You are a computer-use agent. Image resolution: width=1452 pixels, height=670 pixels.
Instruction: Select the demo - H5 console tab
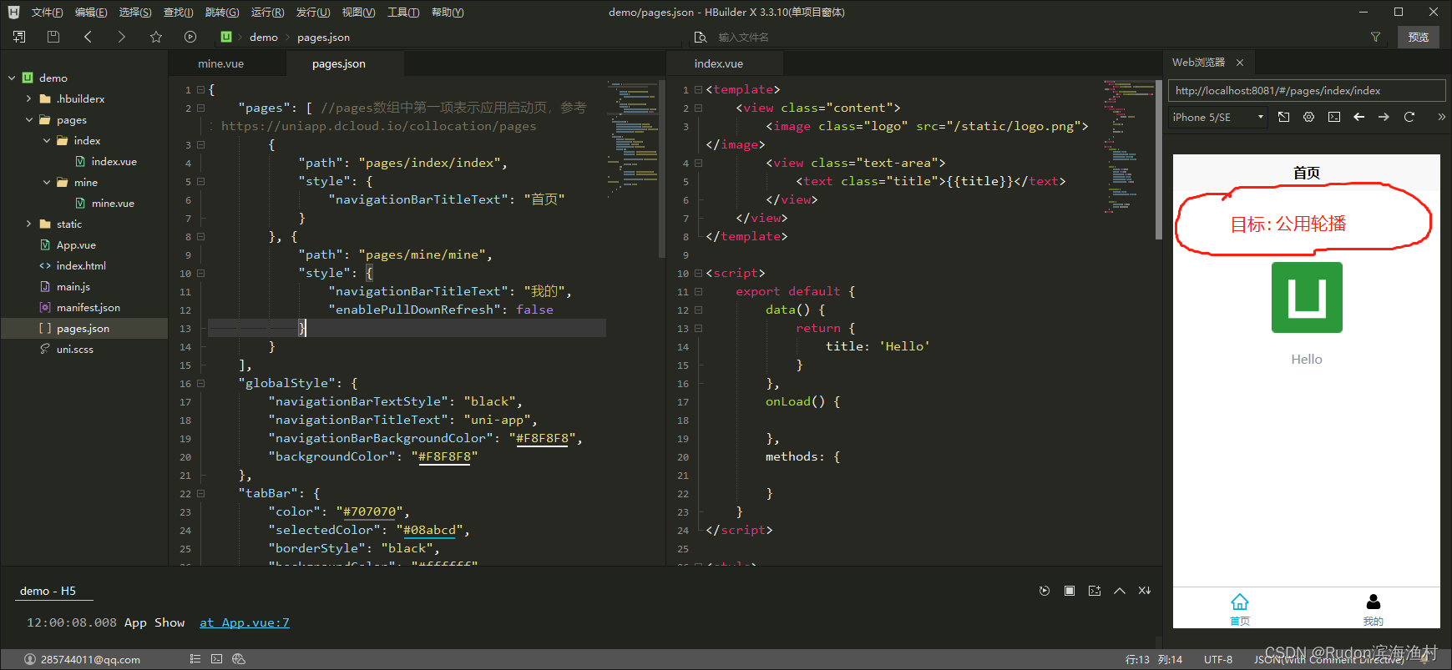[x=48, y=591]
